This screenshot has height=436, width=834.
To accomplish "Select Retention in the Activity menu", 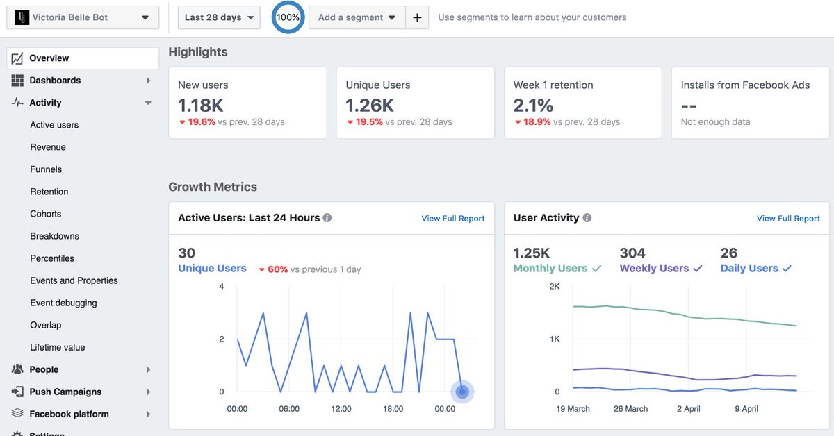I will point(49,191).
